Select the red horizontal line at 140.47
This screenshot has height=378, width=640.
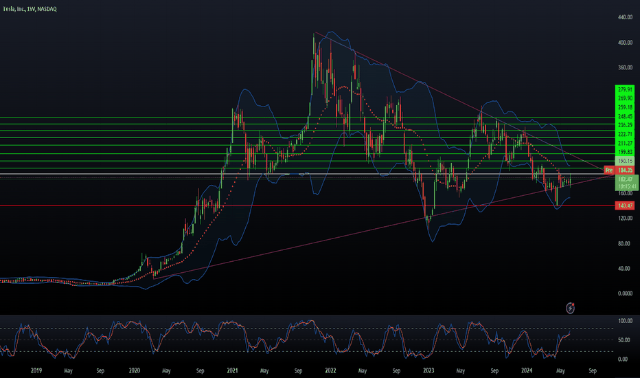coord(306,205)
